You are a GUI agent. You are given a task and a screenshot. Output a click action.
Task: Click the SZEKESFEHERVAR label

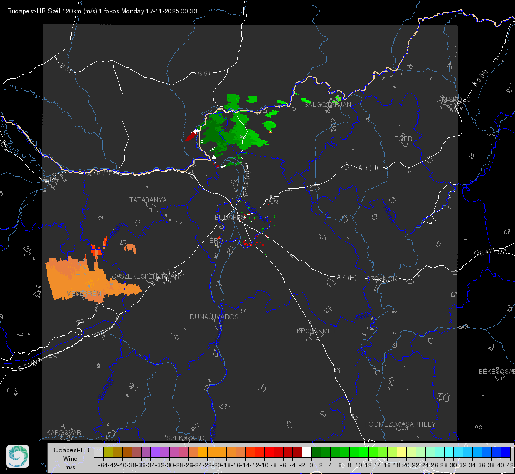point(149,276)
